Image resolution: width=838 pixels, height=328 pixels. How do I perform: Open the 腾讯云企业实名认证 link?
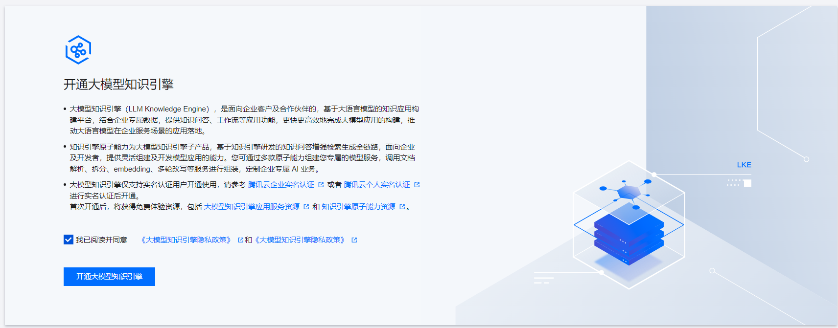[281, 185]
